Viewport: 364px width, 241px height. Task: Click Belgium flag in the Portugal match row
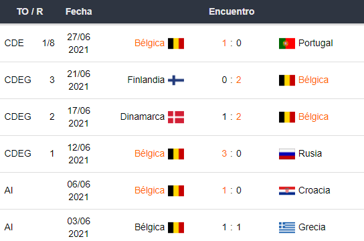(x=176, y=44)
